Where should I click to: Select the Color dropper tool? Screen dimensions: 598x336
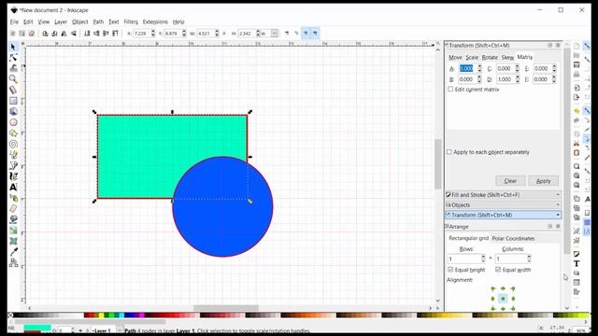pos(13,251)
